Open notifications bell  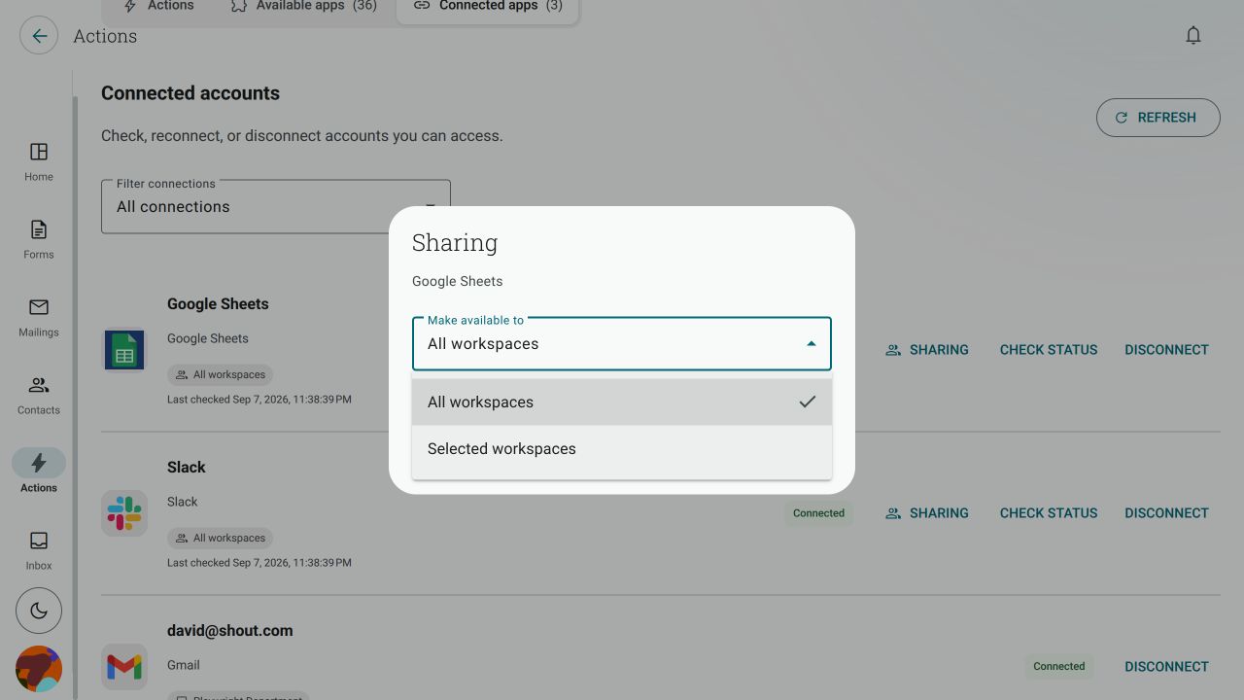tap(1193, 36)
